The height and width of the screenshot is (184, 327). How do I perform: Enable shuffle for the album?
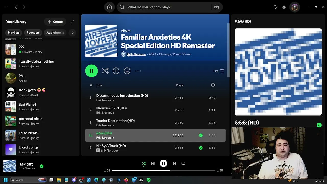[105, 71]
